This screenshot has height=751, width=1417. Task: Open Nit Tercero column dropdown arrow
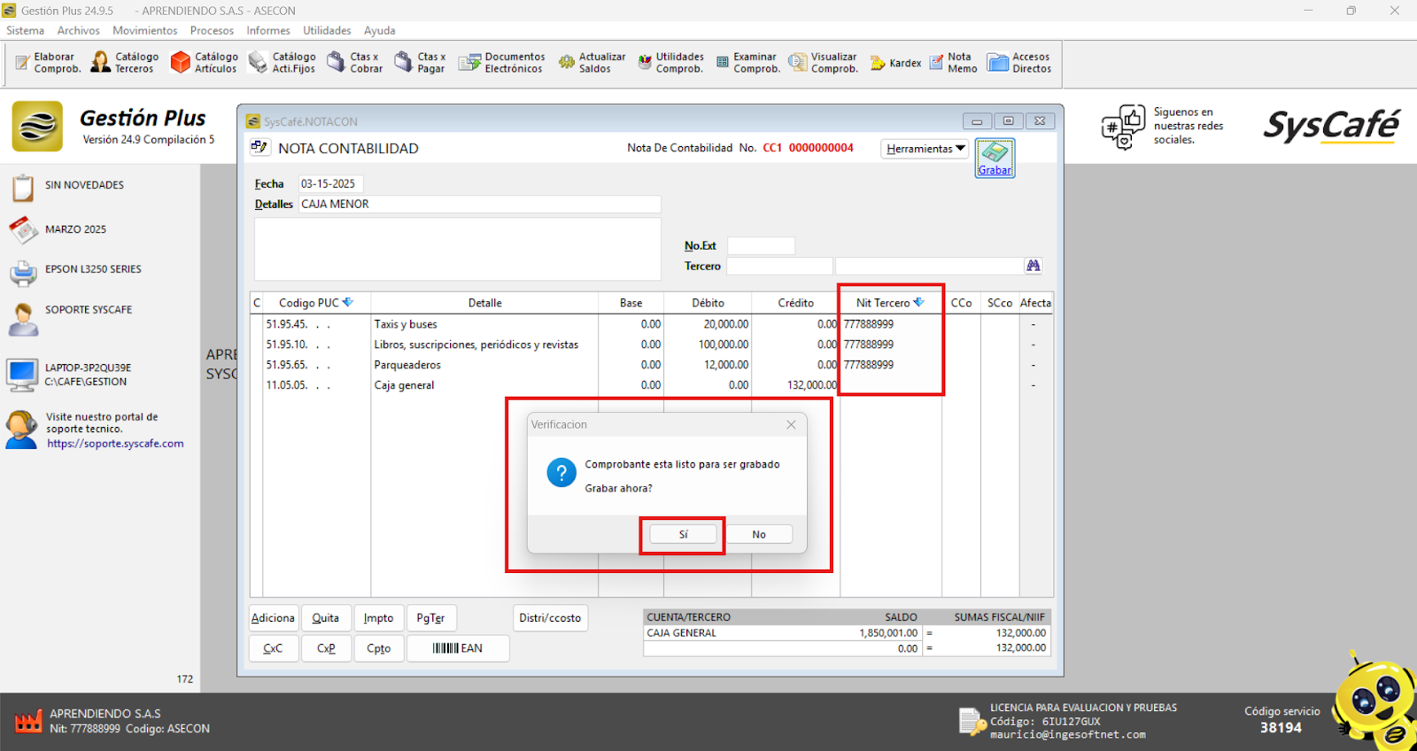point(919,302)
